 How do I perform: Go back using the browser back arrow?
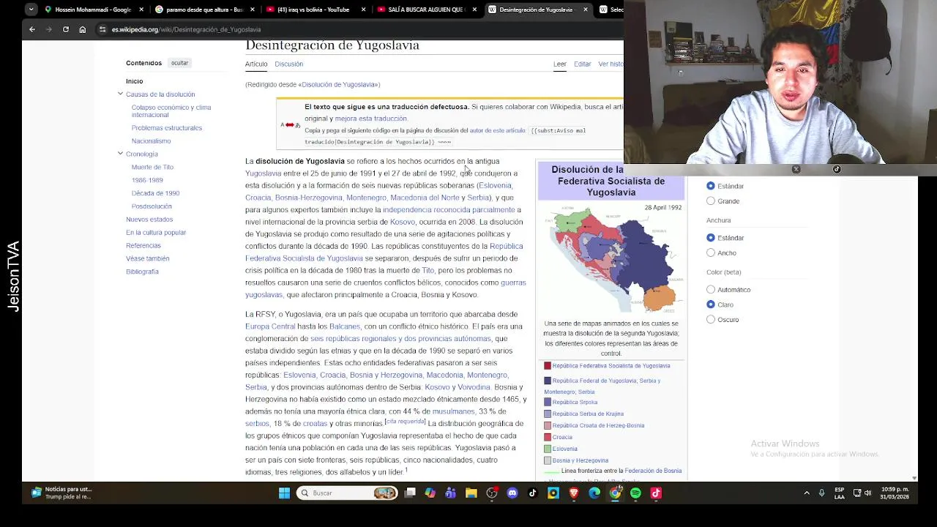point(32,29)
